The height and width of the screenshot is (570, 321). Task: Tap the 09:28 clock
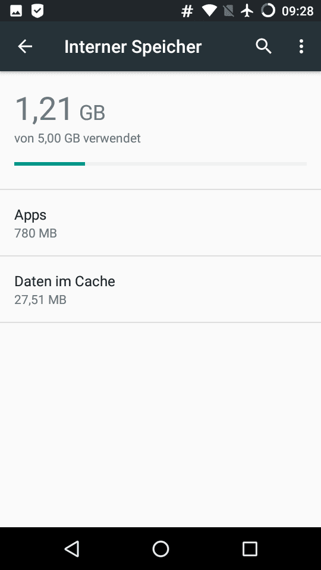coord(298,11)
